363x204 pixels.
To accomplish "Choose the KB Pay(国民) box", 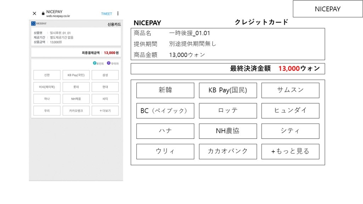I will pos(228,90).
